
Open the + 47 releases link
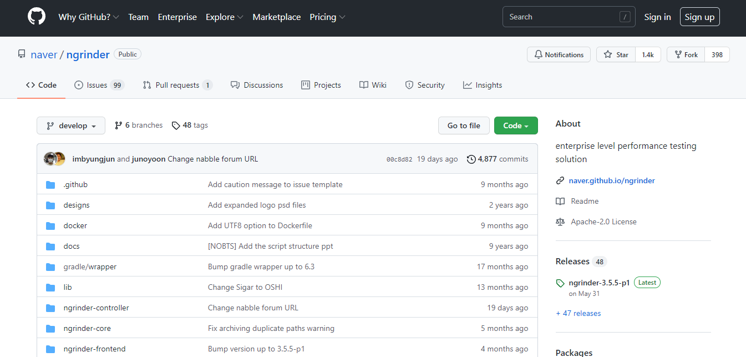[x=578, y=314]
